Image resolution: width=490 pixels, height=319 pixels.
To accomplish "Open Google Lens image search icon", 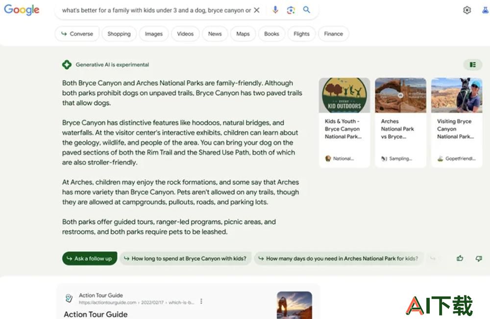I will (291, 10).
